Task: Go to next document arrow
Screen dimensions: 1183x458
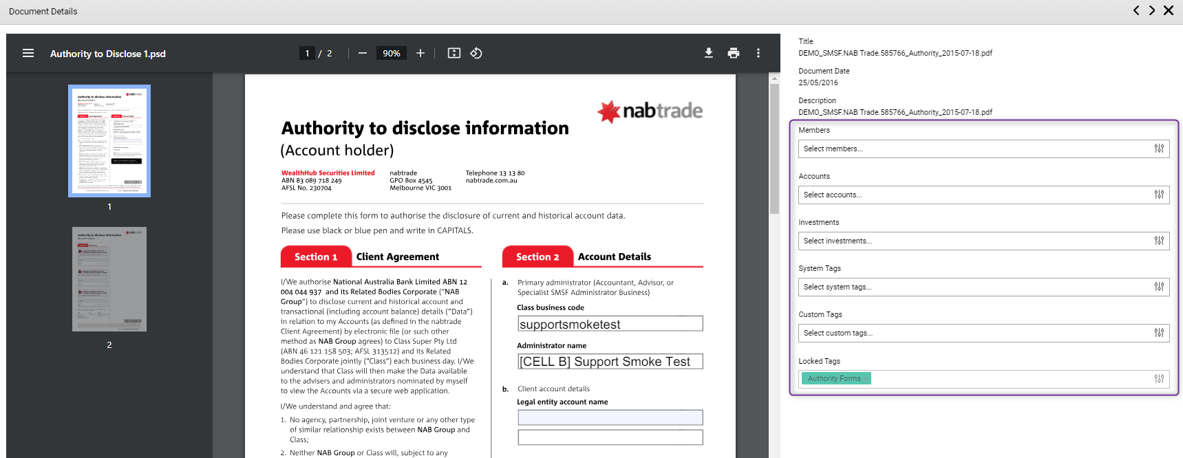Action: (x=1152, y=10)
